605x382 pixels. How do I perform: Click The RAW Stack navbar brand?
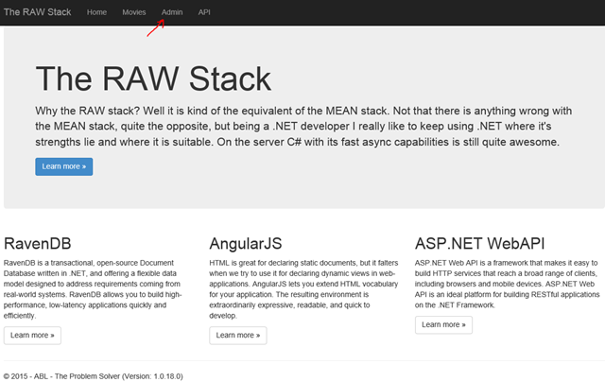(x=38, y=12)
